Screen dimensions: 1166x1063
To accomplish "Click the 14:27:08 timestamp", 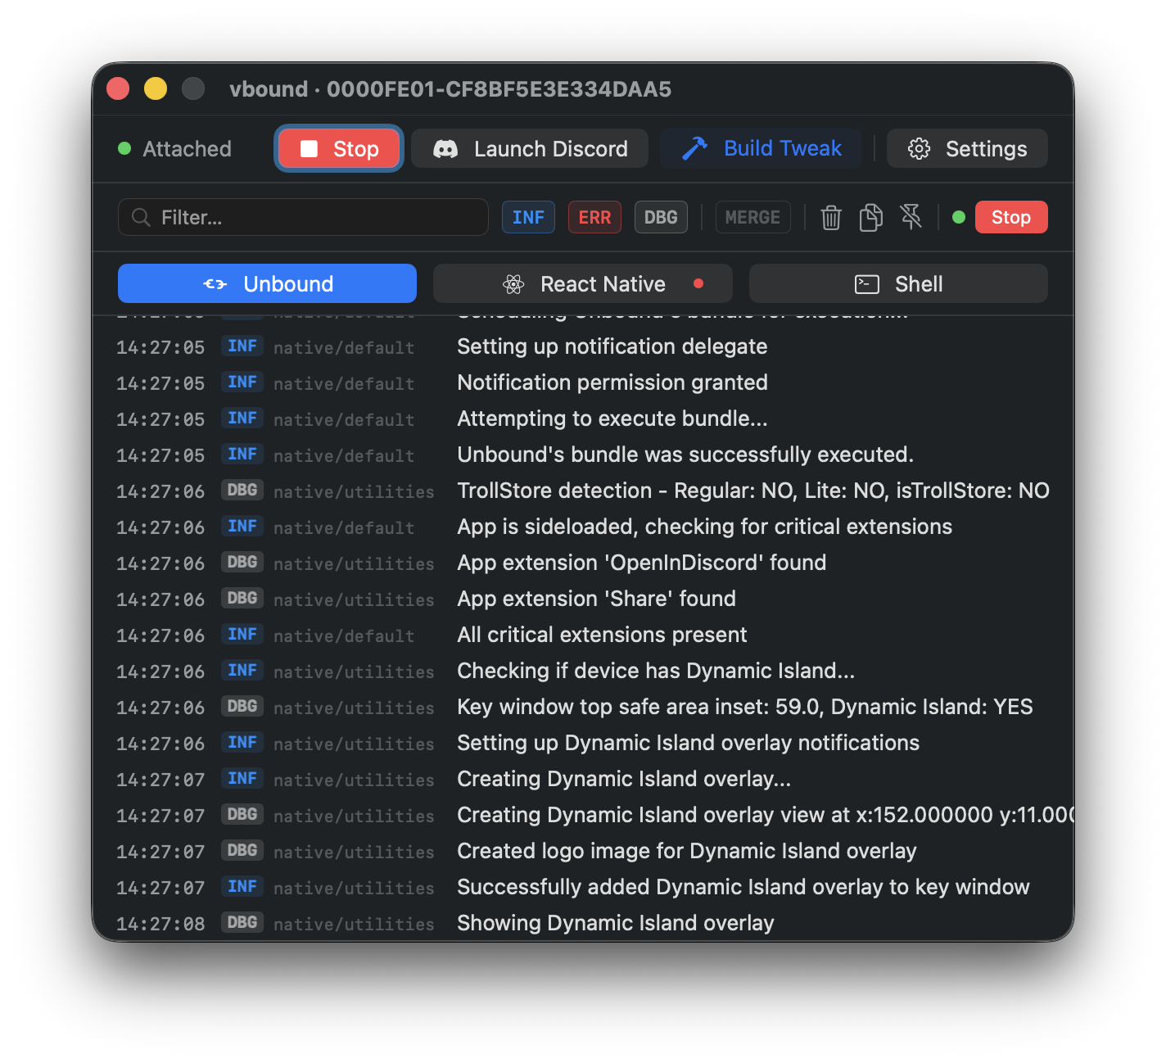I will [x=160, y=924].
